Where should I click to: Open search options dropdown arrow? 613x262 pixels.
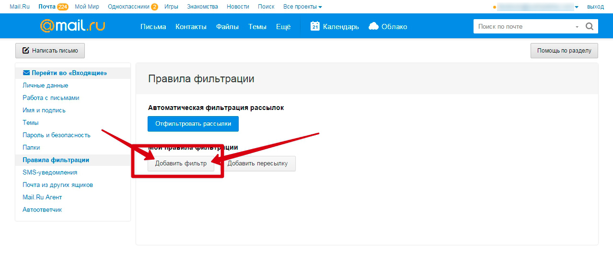coord(577,27)
